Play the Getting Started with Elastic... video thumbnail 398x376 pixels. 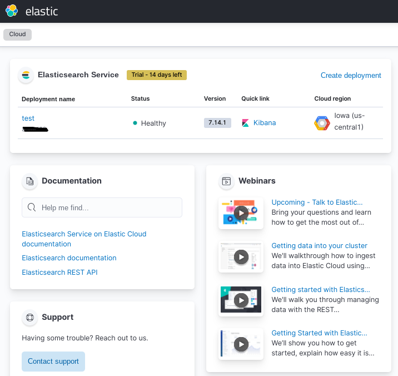(241, 344)
